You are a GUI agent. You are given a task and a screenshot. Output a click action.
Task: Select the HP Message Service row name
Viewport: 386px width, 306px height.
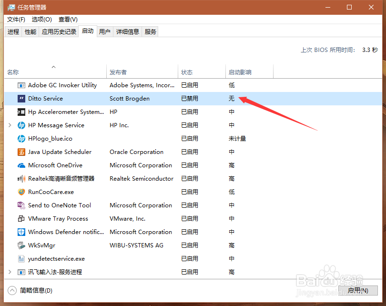(x=56, y=125)
